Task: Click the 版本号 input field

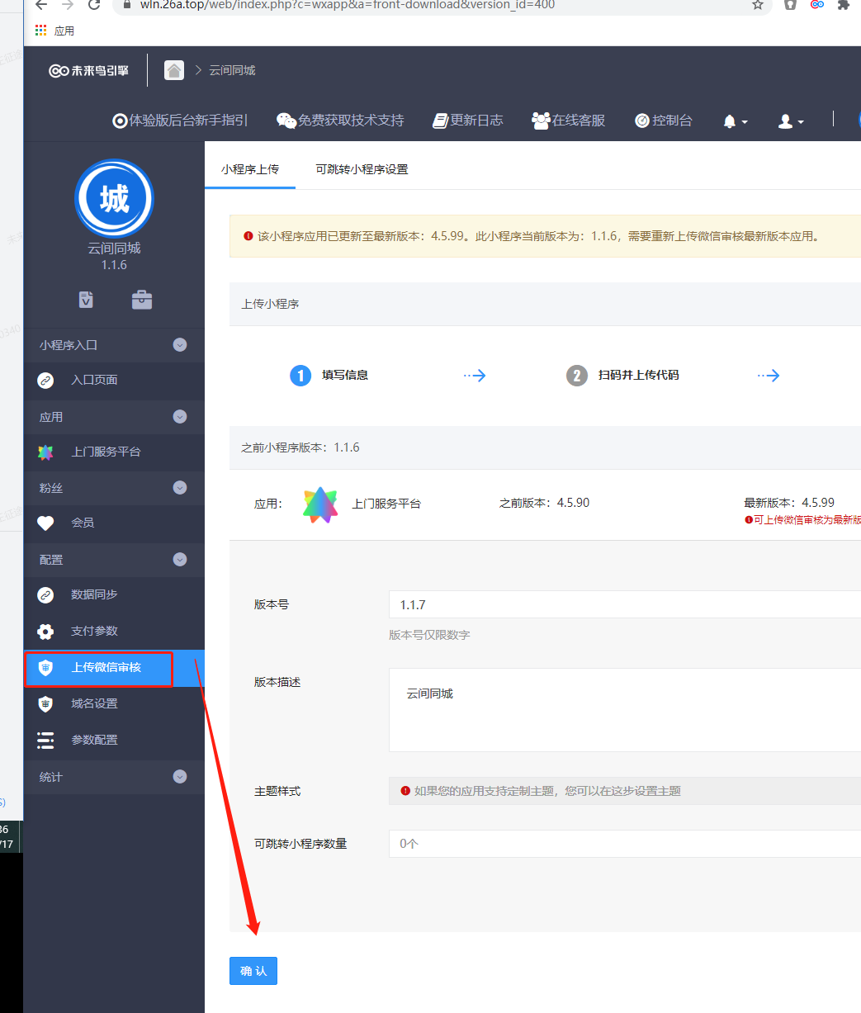Action: click(624, 605)
